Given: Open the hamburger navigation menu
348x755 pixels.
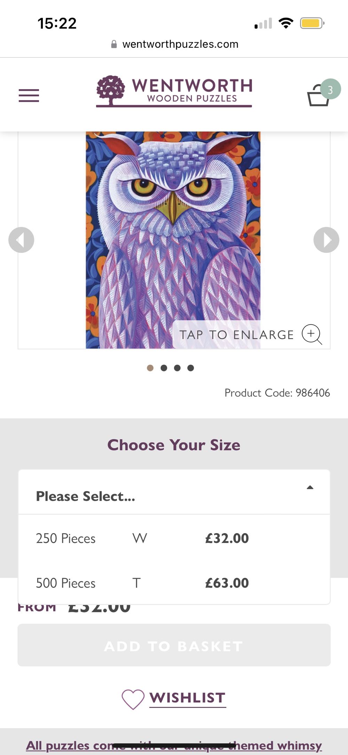Looking at the screenshot, I should pyautogui.click(x=29, y=96).
